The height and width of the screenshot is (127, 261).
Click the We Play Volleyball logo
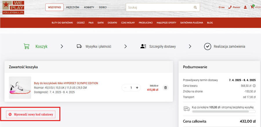13,8
